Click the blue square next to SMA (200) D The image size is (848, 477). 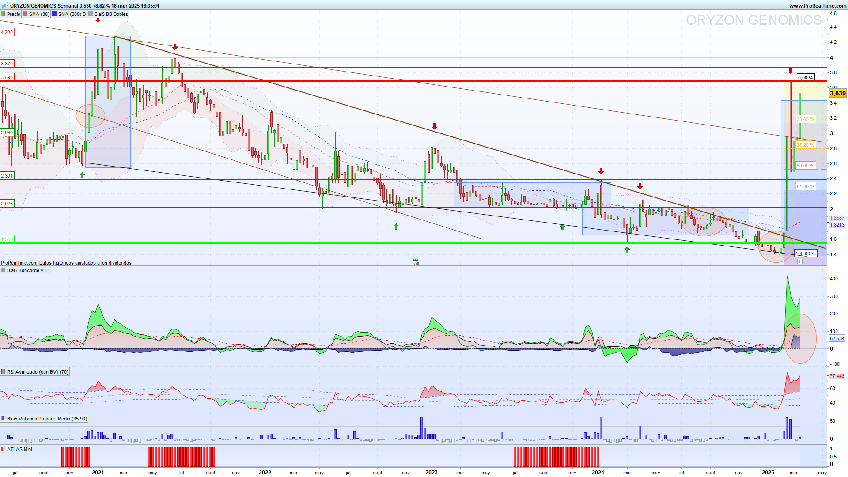tap(54, 14)
